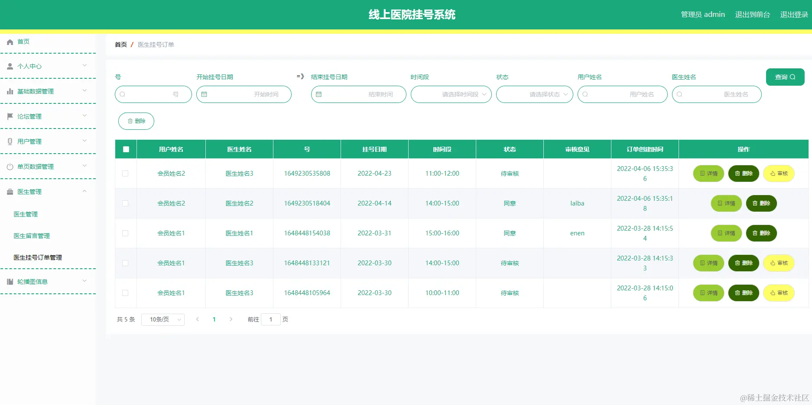Open 基础数据管理 via its chart icon
The image size is (812, 405).
pyautogui.click(x=10, y=91)
